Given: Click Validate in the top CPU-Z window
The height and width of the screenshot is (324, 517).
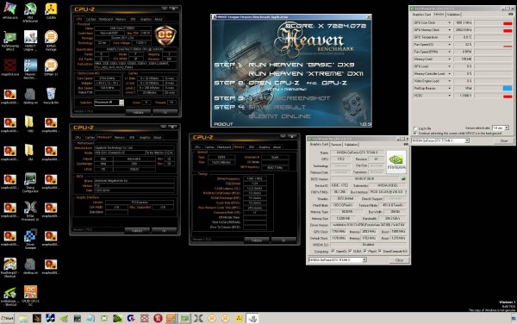Looking at the screenshot, I should pyautogui.click(x=138, y=112).
